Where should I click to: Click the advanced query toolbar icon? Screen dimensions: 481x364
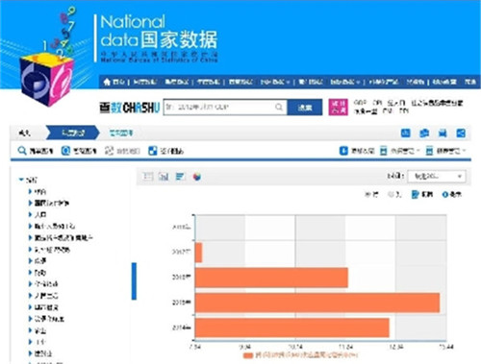[65, 151]
